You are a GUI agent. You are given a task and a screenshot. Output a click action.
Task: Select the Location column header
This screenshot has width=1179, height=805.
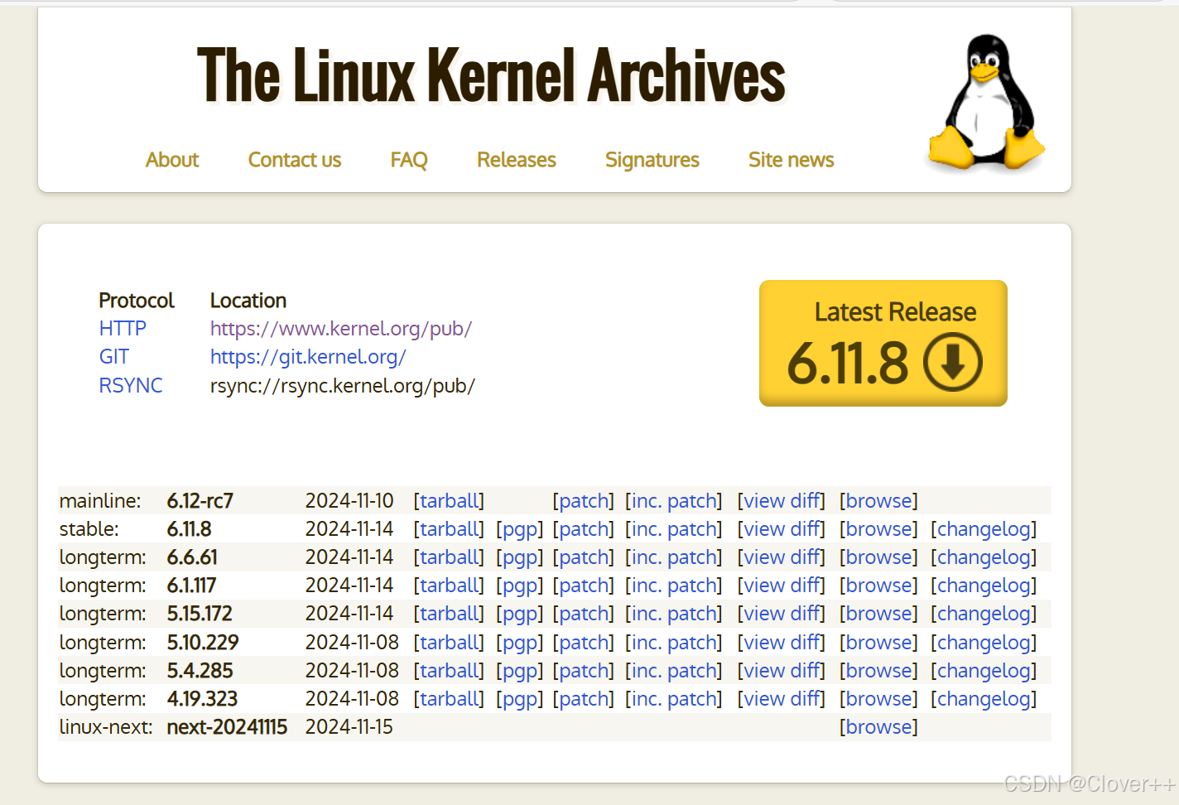pyautogui.click(x=248, y=301)
